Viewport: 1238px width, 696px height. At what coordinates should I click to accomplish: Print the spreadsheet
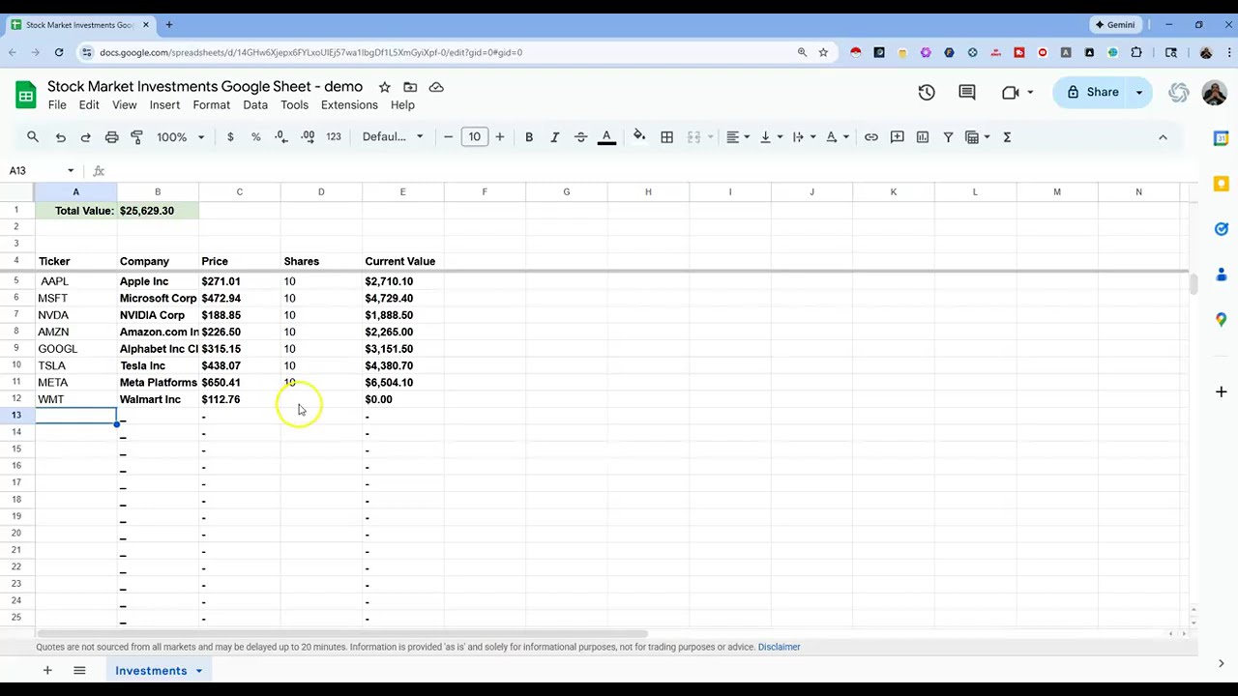click(x=111, y=137)
